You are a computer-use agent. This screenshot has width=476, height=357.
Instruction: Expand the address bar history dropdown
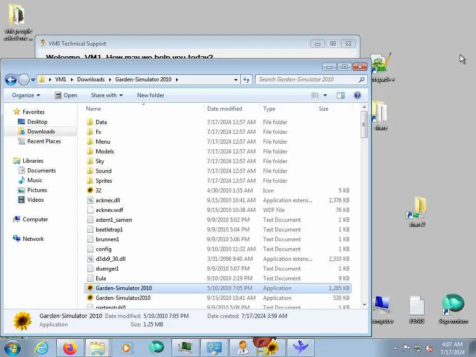pyautogui.click(x=236, y=79)
